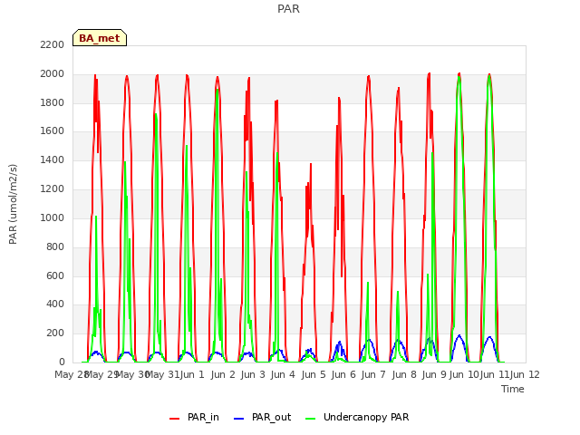Click the 600 y-axis tick label
Image resolution: width=580 pixels, height=435 pixels.
[55, 275]
